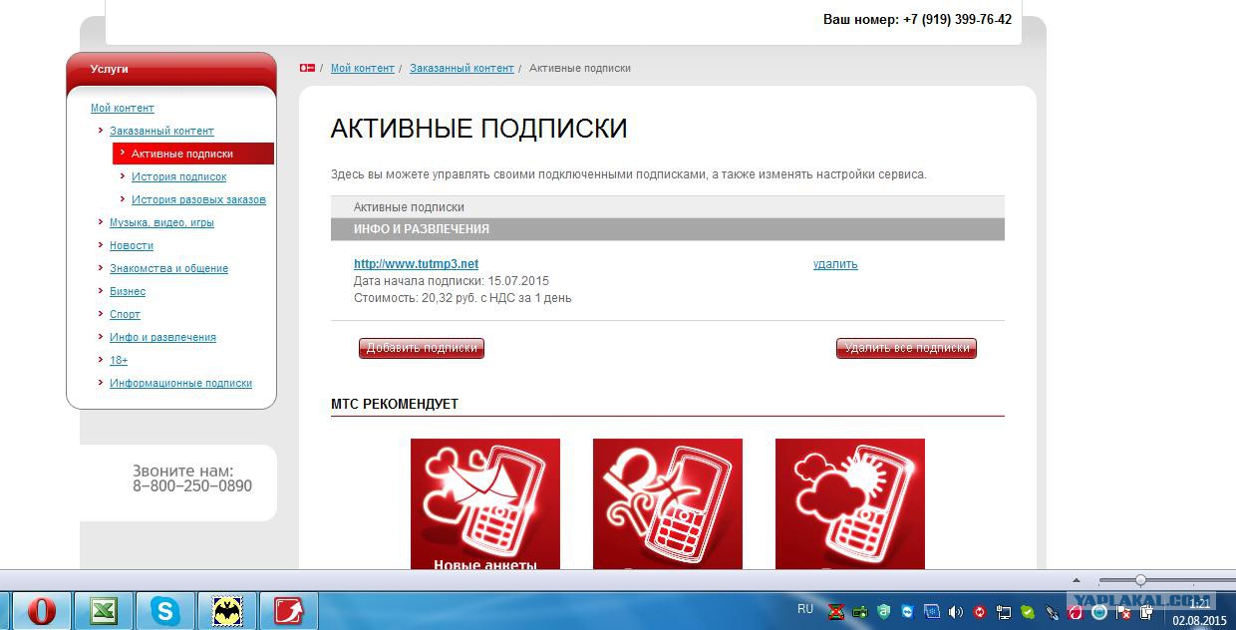
Task: Open the Бизнес sidebar category
Action: coord(128,291)
